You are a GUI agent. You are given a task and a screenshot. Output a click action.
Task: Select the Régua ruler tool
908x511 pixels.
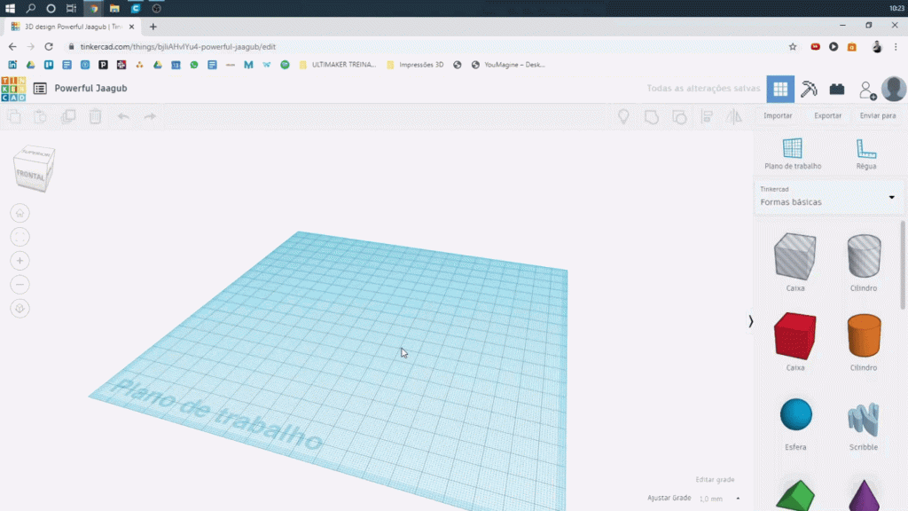[865, 153]
